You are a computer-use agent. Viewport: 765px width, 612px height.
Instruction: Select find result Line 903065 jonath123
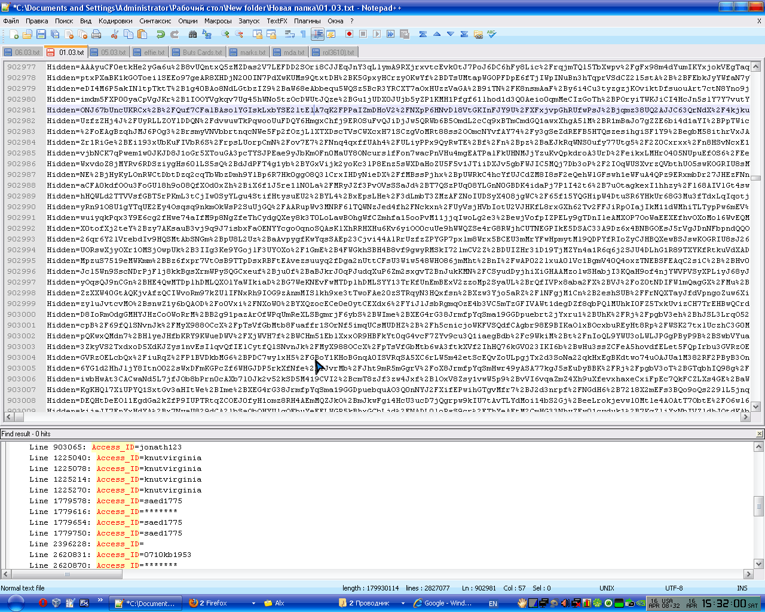105,447
